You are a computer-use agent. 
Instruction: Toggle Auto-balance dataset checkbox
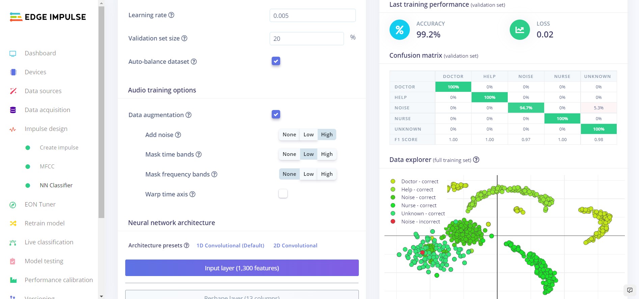click(276, 61)
